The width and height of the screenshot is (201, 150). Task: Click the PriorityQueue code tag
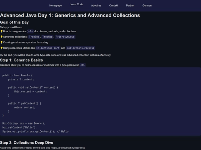65,37
